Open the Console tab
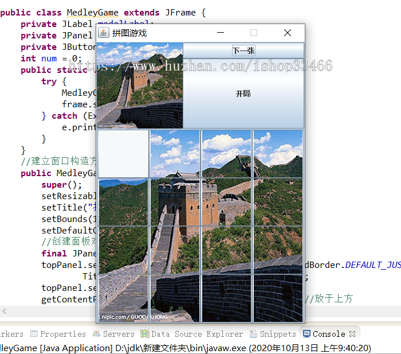The width and height of the screenshot is (401, 354). point(329,334)
